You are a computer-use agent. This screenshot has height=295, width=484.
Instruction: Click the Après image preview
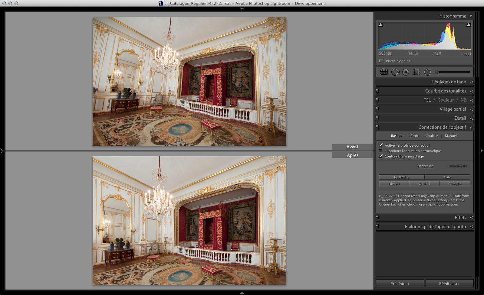point(189,220)
